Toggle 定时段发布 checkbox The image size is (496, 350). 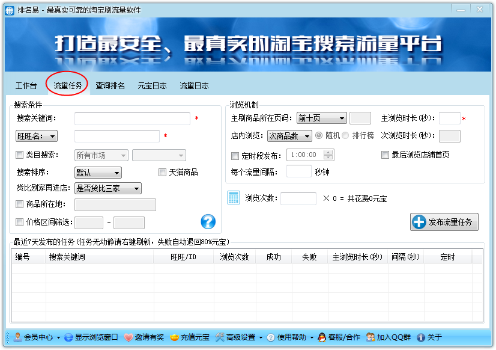(x=235, y=156)
